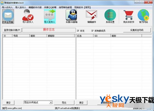Click the left 清空 clear button

8,103
